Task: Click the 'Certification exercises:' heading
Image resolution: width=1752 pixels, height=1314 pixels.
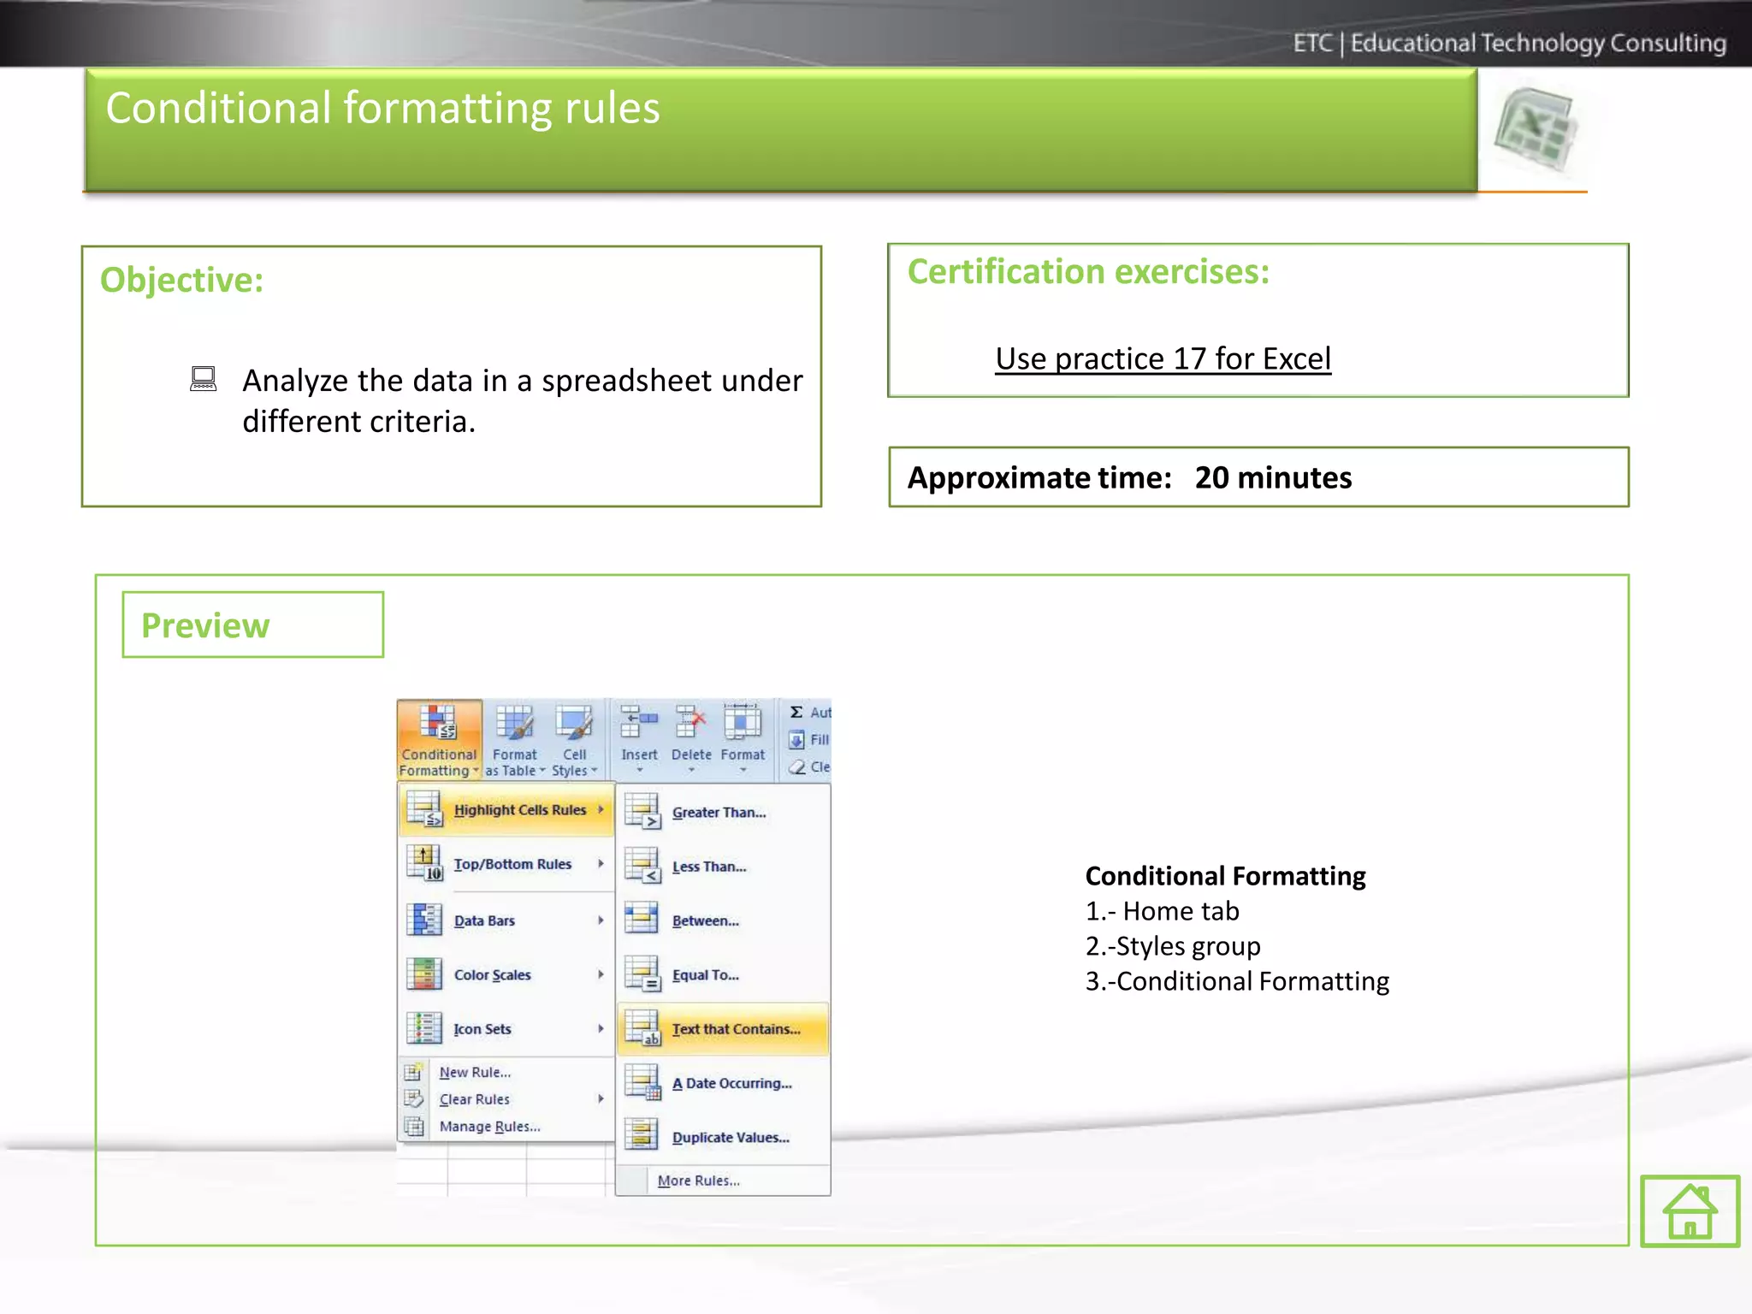Action: pos(1088,271)
